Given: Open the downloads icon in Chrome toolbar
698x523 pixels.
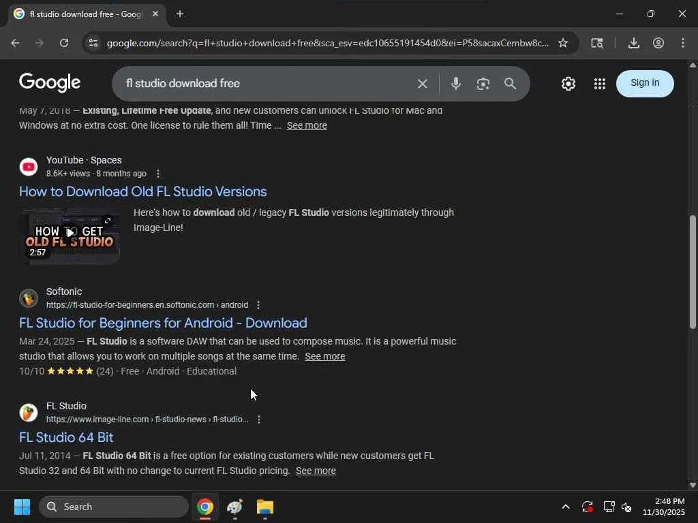Looking at the screenshot, I should click(633, 43).
